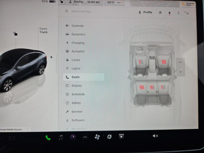Open HomeLink garage icon
Image resolution: width=204 pixels, height=153 pixels.
coord(160,12)
